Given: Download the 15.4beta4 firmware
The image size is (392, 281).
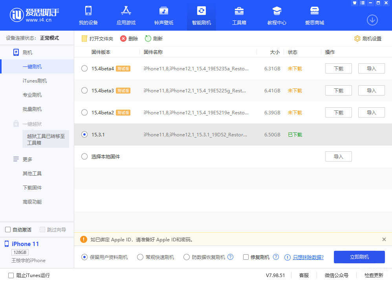Looking at the screenshot, I should pyautogui.click(x=339, y=68).
